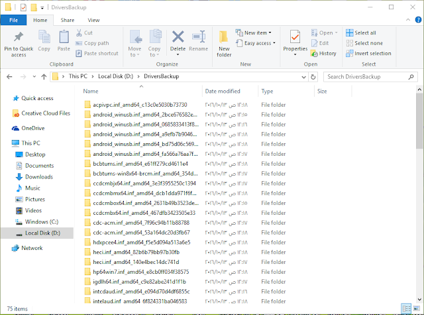The width and height of the screenshot is (424, 315).
Task: Open recent locations dropdown arrow
Action: [x=34, y=76]
